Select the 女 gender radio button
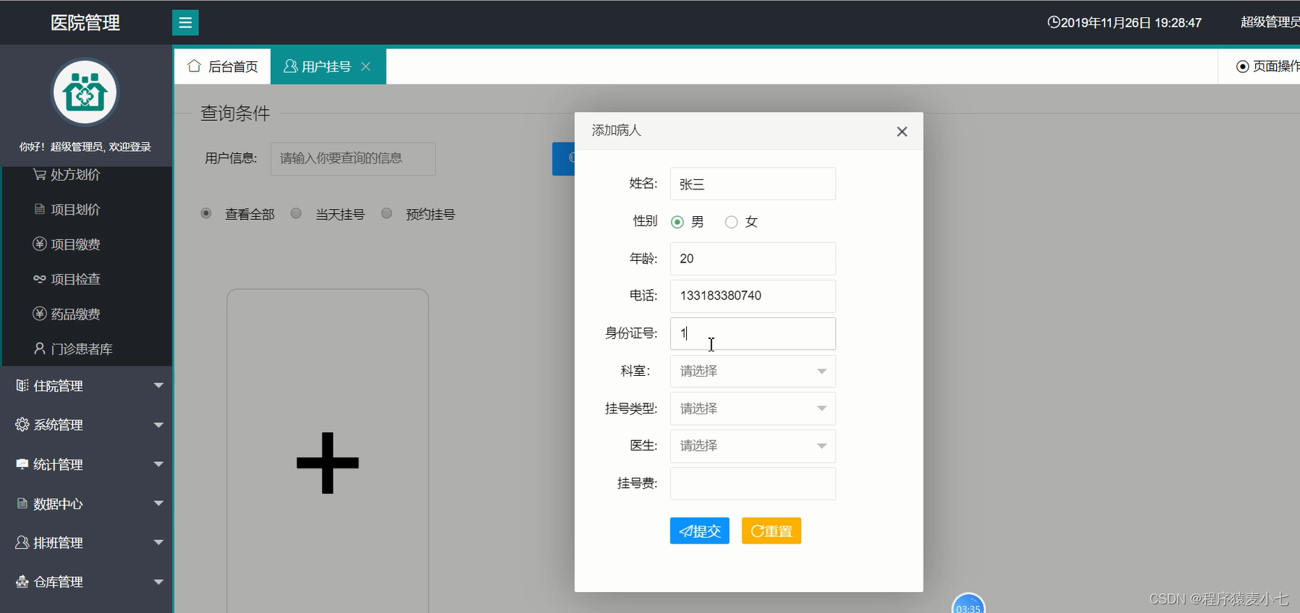1300x613 pixels. 731,222
